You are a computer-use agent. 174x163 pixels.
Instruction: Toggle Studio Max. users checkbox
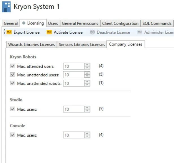pos(13,109)
